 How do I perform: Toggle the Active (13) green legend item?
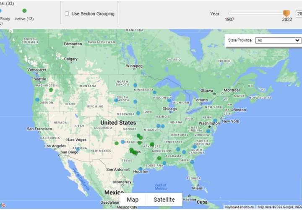point(24,11)
